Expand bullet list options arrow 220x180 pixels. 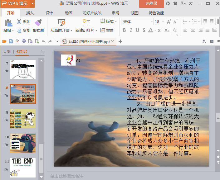(x=189, y=22)
